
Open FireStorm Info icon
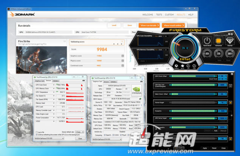tap(188, 66)
